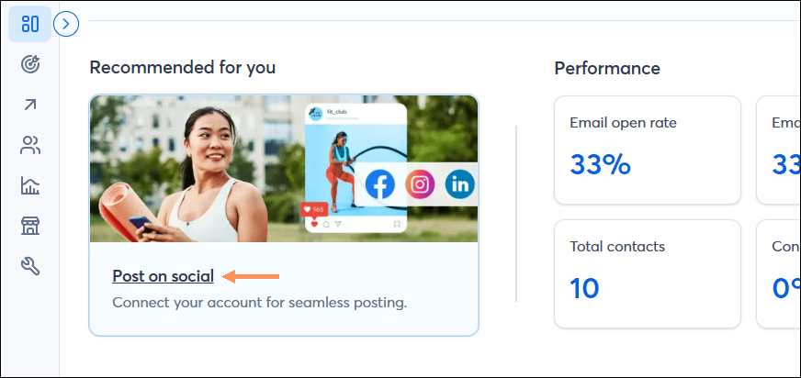
Task: Click the Instagram logo in the promo image
Action: [x=420, y=184]
